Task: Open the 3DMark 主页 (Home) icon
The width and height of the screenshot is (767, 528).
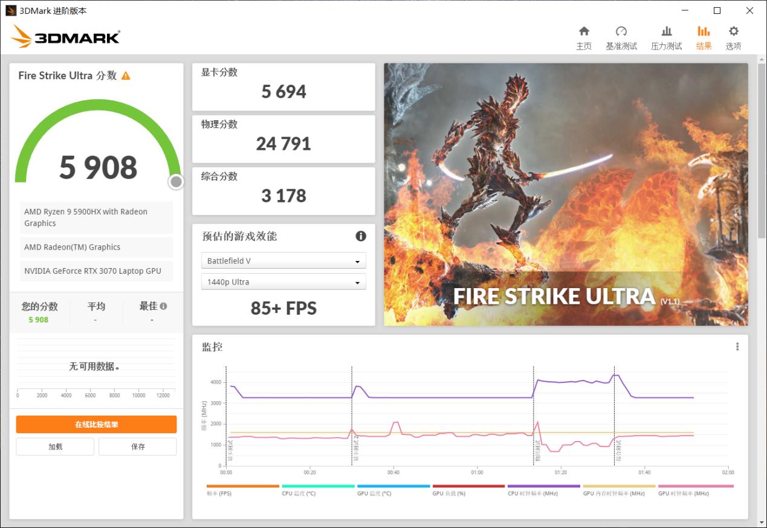Action: click(584, 36)
